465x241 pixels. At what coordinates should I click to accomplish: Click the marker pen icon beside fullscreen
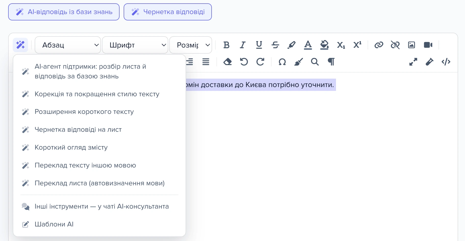pyautogui.click(x=430, y=62)
